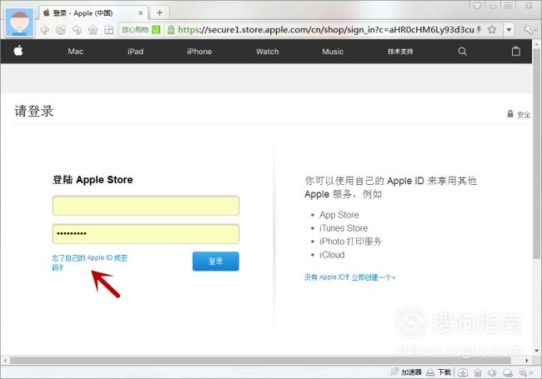Open the iPad menu item

click(135, 52)
